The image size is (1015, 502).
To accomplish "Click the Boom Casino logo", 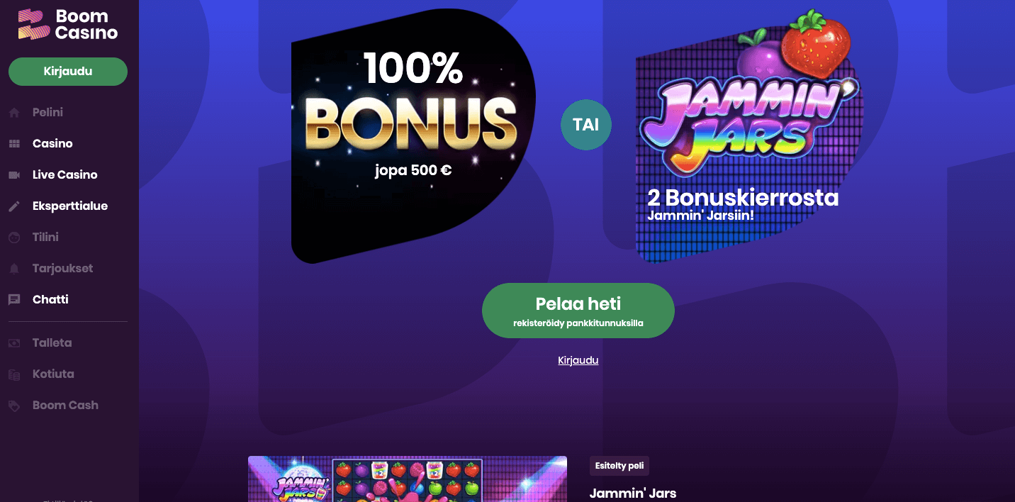I will click(x=67, y=24).
